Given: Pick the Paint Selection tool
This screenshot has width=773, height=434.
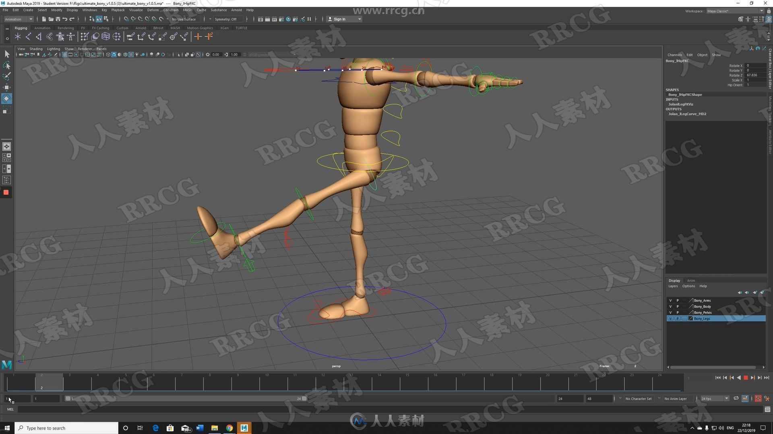Looking at the screenshot, I should [x=6, y=76].
